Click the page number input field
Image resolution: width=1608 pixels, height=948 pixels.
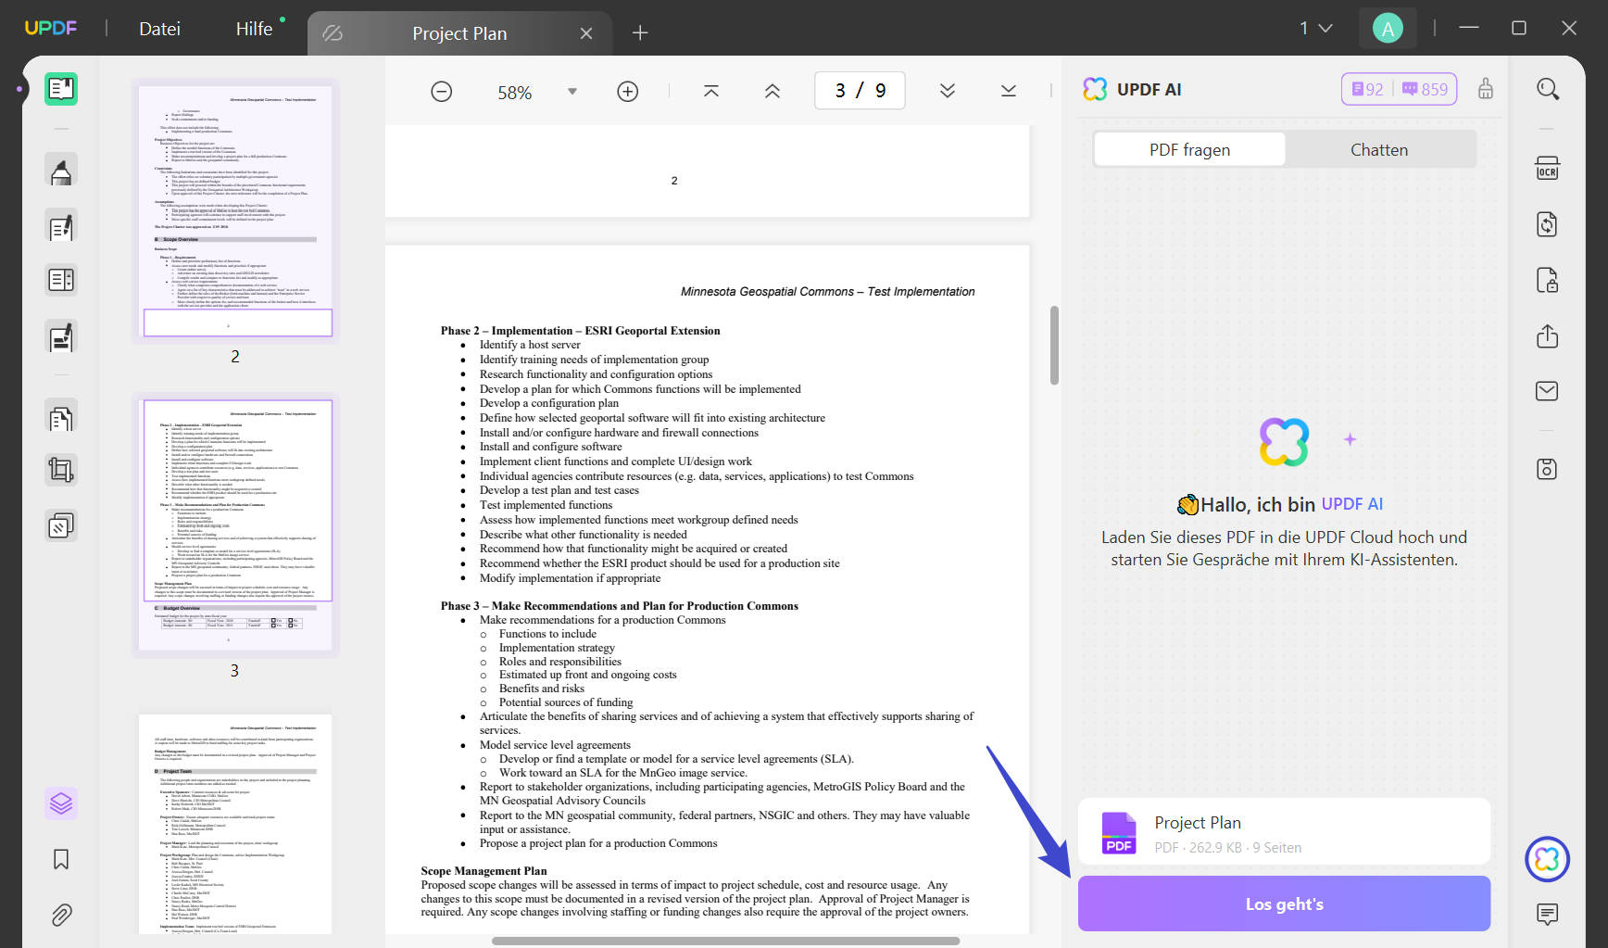point(860,91)
